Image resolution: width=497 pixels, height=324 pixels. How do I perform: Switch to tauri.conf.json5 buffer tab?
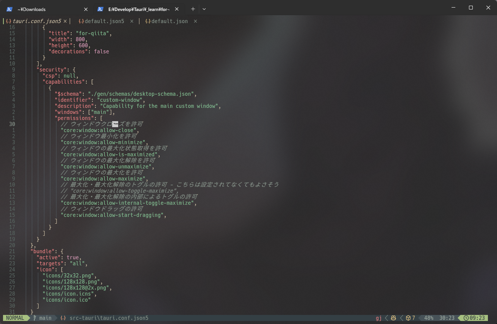pos(36,21)
